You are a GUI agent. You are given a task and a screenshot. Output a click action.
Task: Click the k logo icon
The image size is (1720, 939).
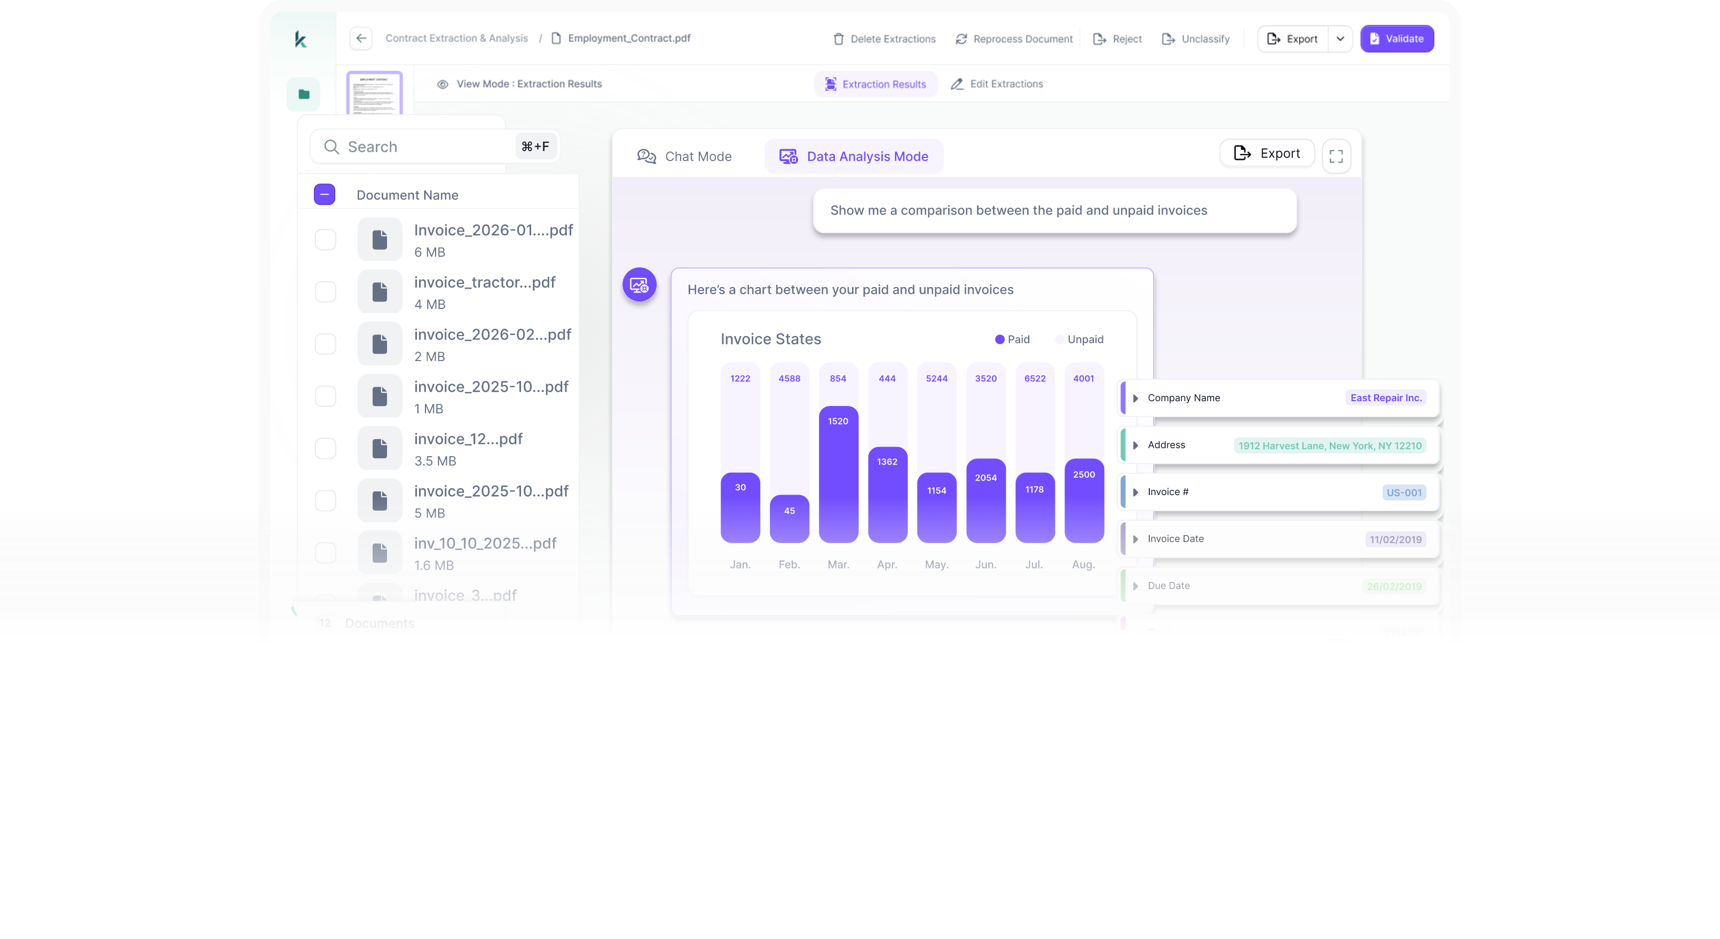tap(301, 39)
